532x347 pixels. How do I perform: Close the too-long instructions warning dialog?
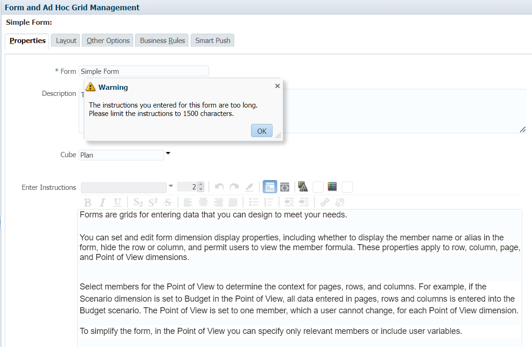coord(277,86)
